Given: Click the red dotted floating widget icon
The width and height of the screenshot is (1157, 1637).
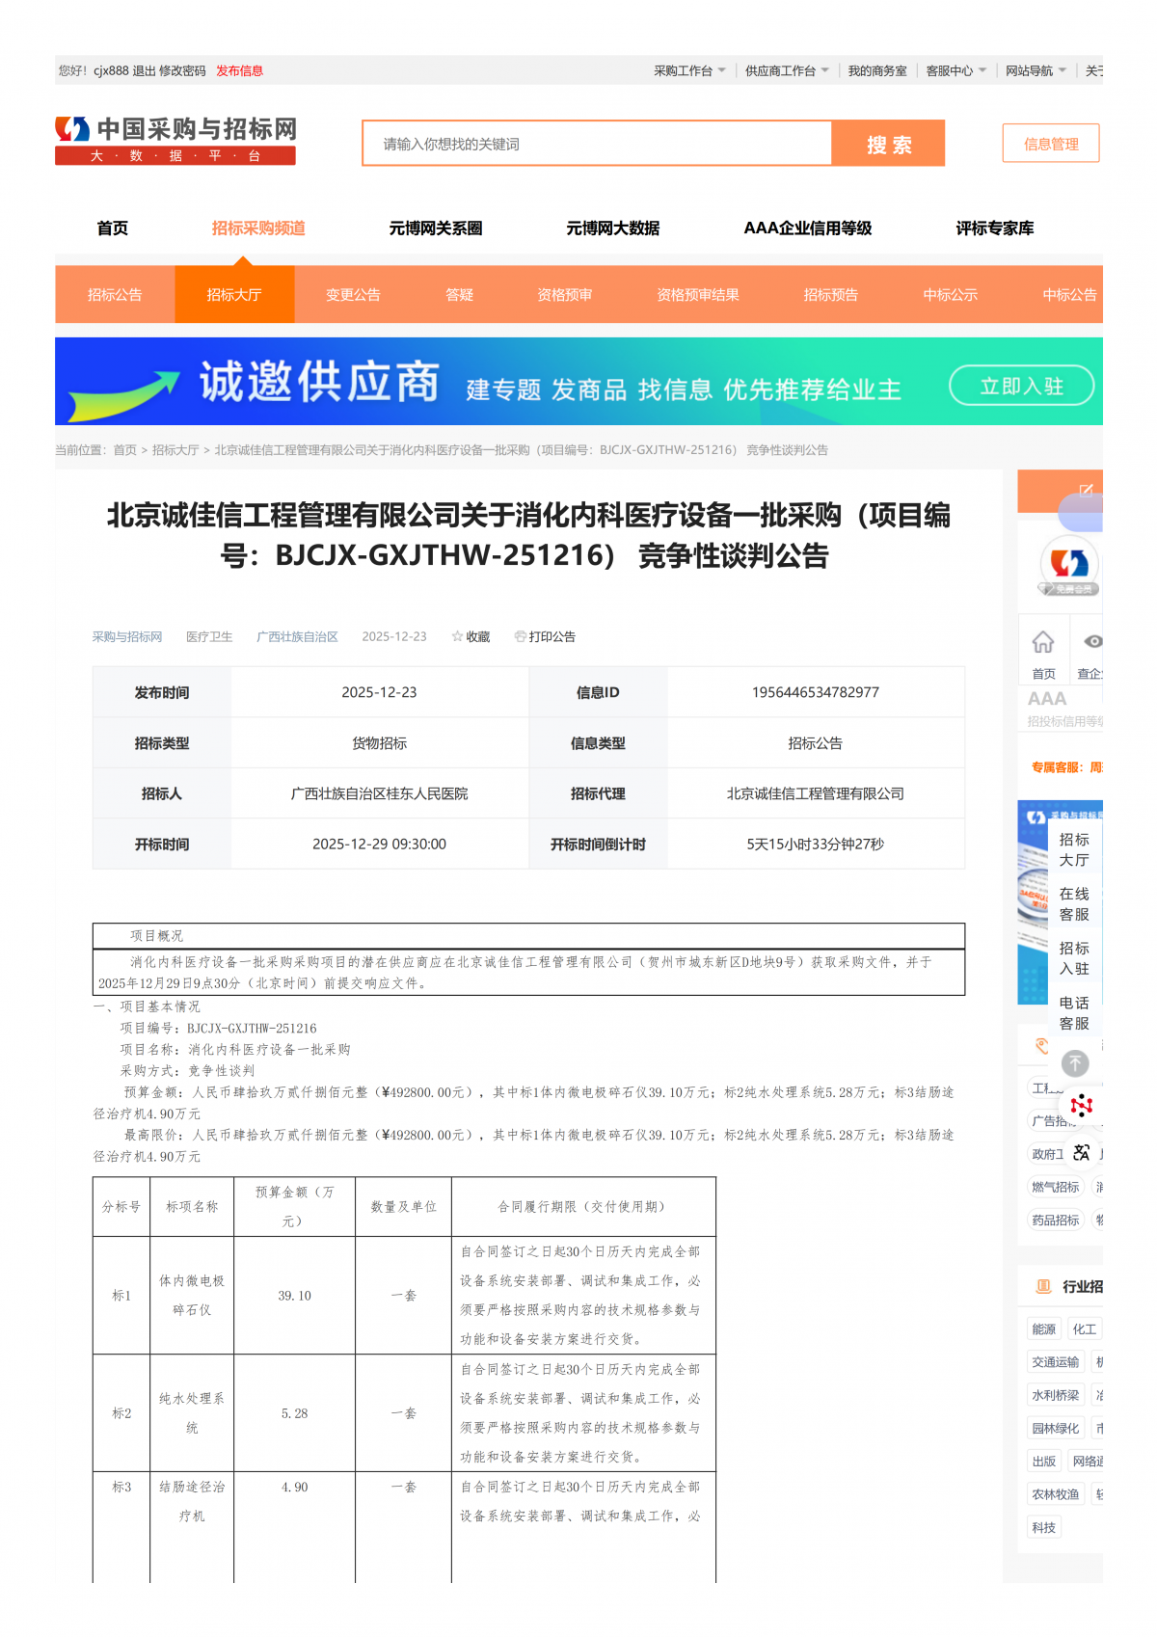Looking at the screenshot, I should tap(1082, 1106).
